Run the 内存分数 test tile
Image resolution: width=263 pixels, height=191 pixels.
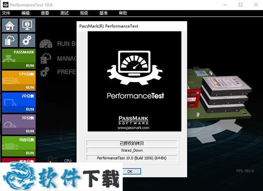pyautogui.click(x=19, y=146)
